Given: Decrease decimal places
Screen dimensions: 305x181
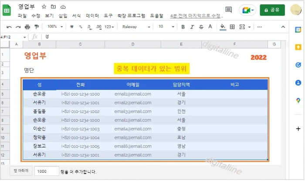Looking at the screenshot, I should tap(89, 27).
